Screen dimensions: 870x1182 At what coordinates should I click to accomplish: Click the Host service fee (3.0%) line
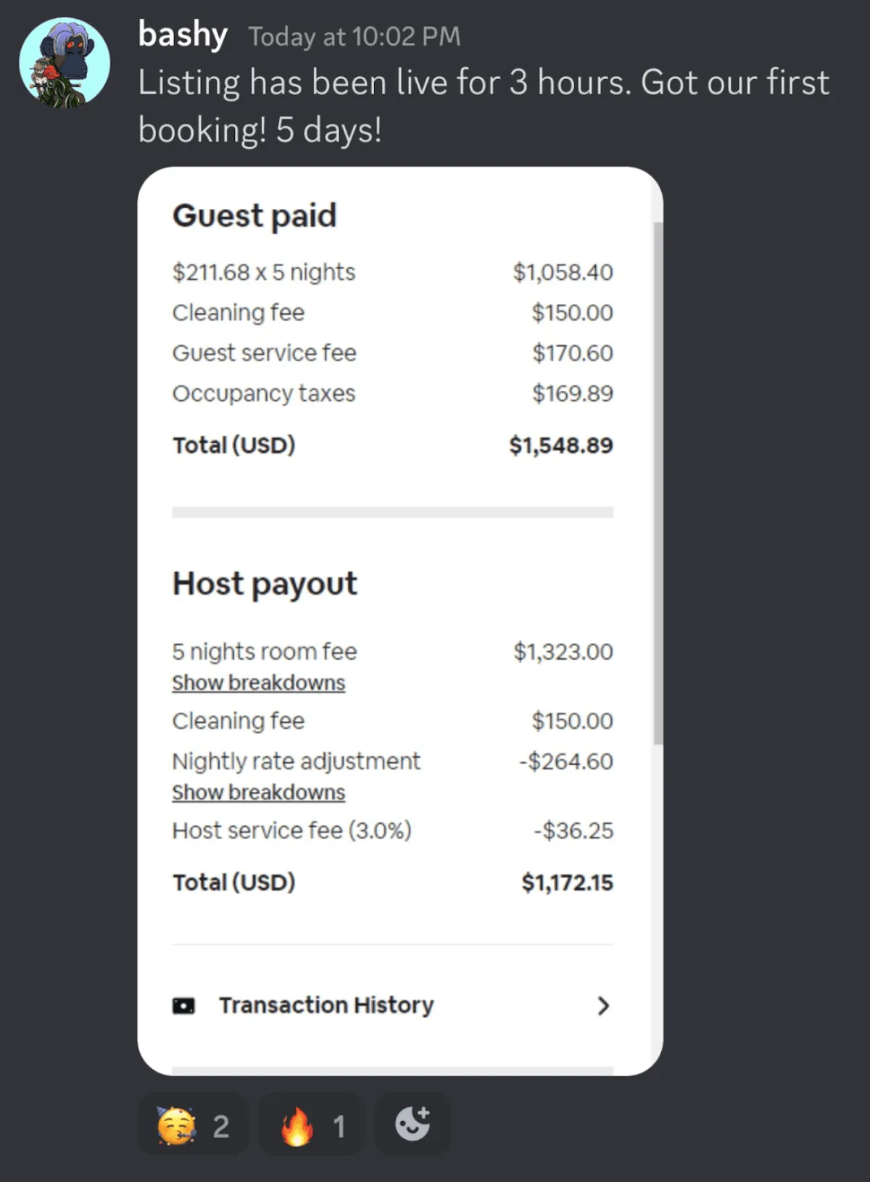pos(291,830)
